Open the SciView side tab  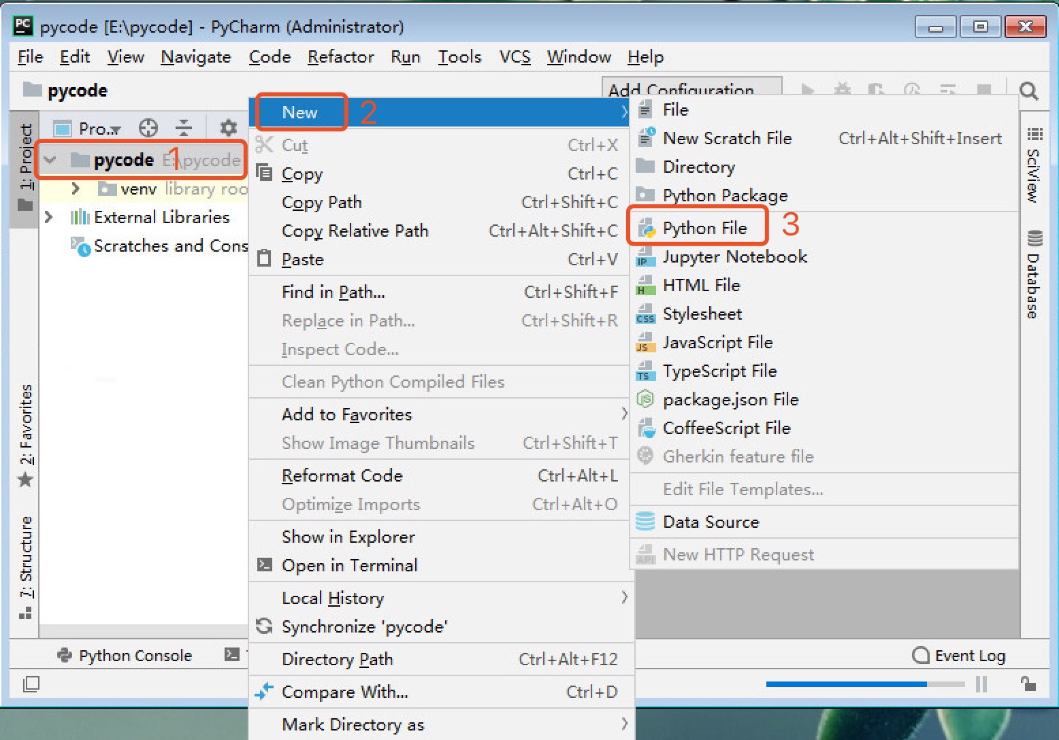tap(1034, 164)
